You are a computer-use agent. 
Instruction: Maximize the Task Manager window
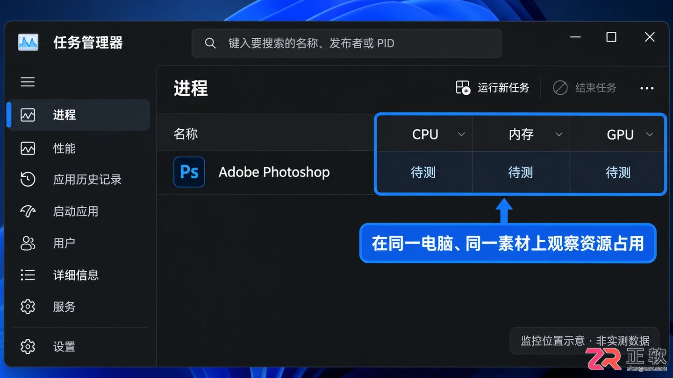[611, 37]
